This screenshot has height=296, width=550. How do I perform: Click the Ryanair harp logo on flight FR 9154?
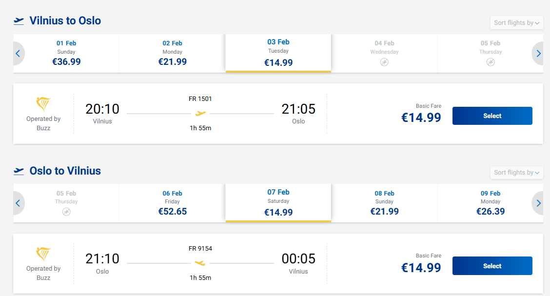click(x=43, y=254)
